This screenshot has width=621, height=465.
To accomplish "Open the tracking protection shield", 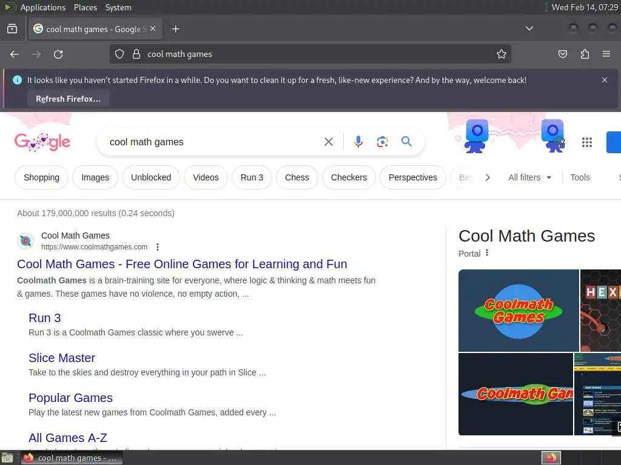I will pos(119,54).
